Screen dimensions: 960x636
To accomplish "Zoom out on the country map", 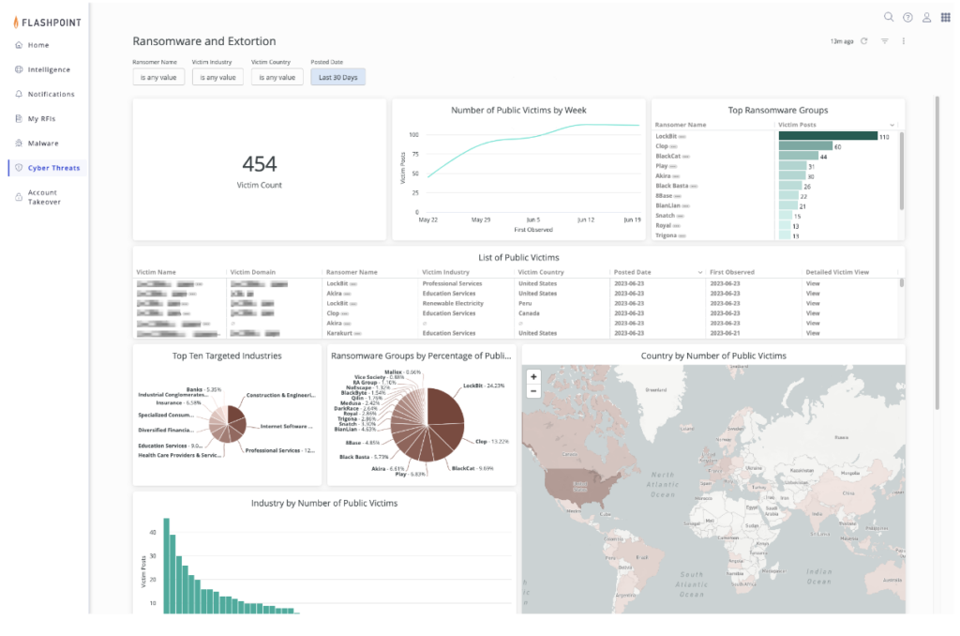I will [x=533, y=391].
